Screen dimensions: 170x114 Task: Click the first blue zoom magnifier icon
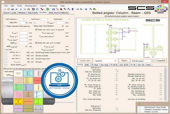coord(65,9)
